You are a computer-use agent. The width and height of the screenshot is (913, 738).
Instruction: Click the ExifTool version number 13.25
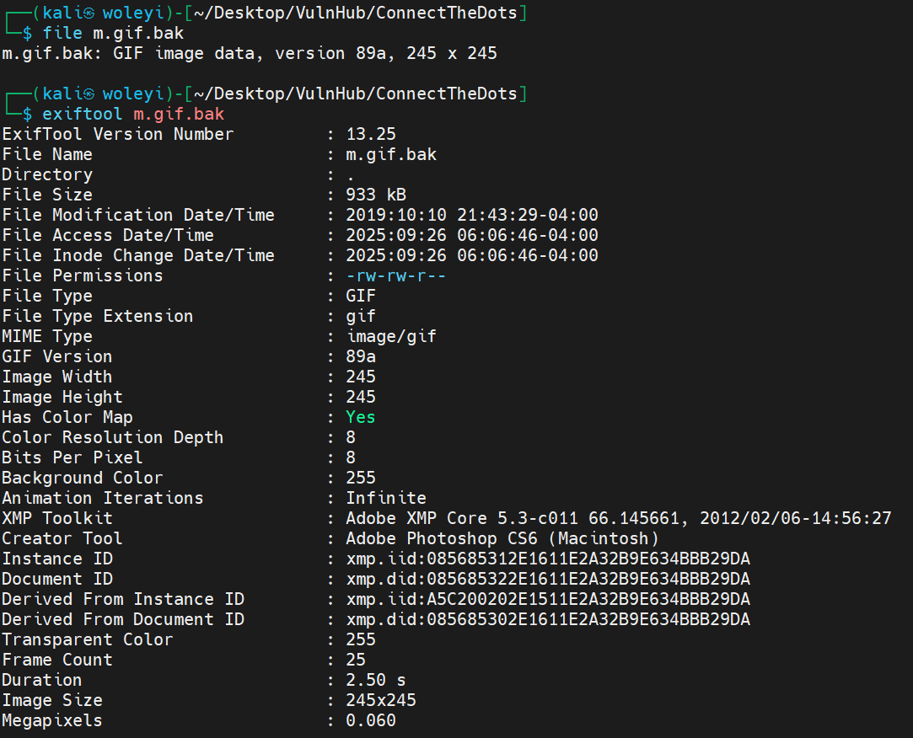[371, 134]
